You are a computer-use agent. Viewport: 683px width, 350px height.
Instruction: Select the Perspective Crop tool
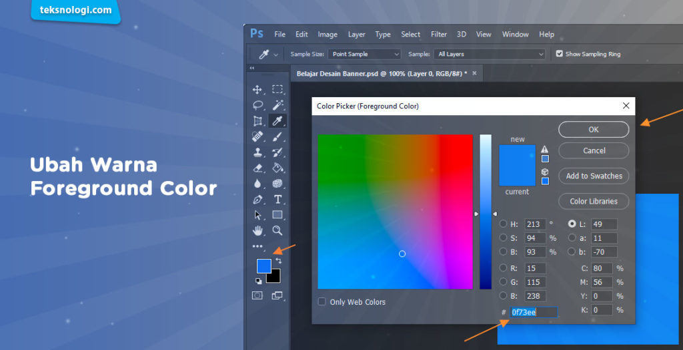pos(257,121)
